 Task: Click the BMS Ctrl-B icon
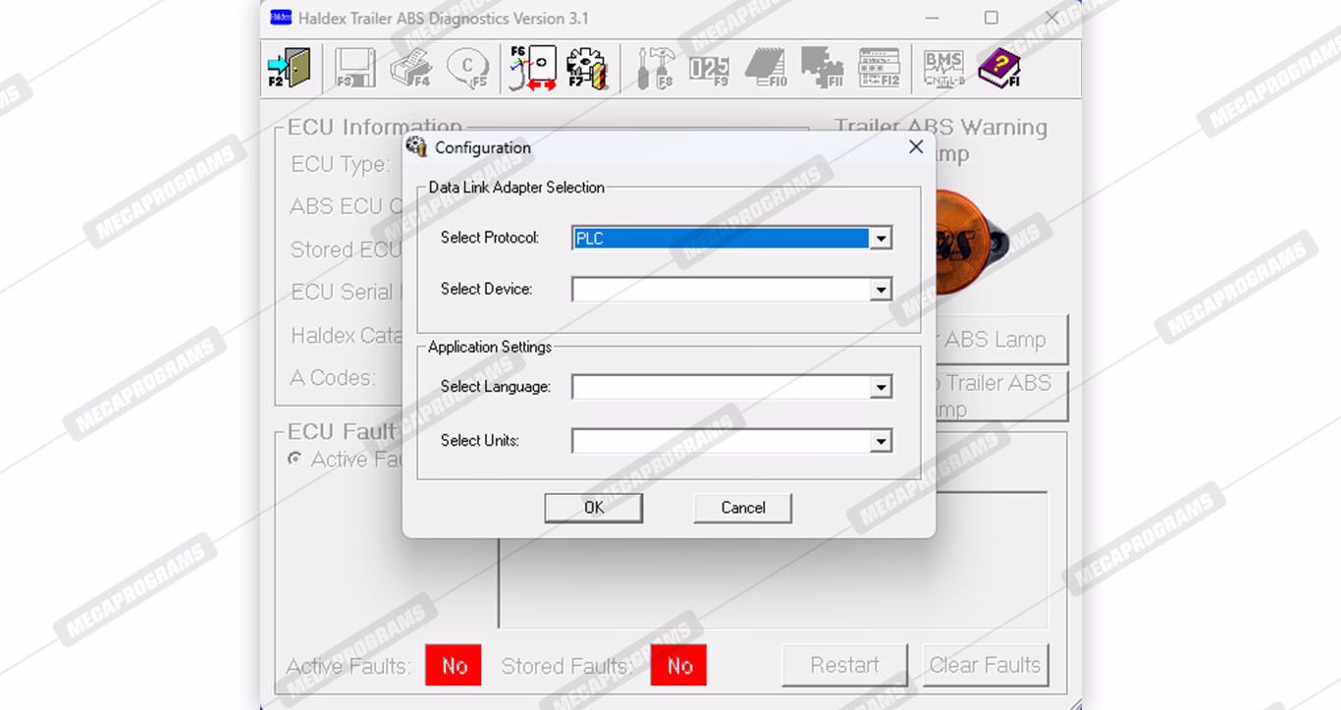[943, 69]
